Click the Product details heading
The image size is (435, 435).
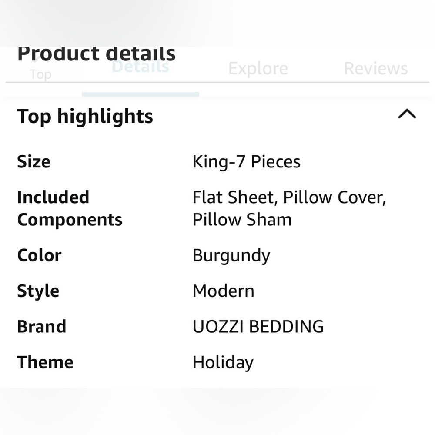[96, 53]
